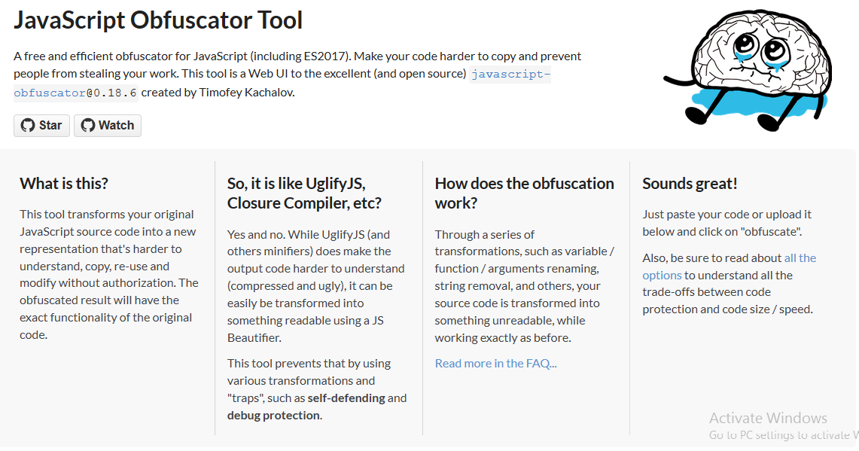
Task: Click the 'What is this?' heading
Action: point(64,184)
